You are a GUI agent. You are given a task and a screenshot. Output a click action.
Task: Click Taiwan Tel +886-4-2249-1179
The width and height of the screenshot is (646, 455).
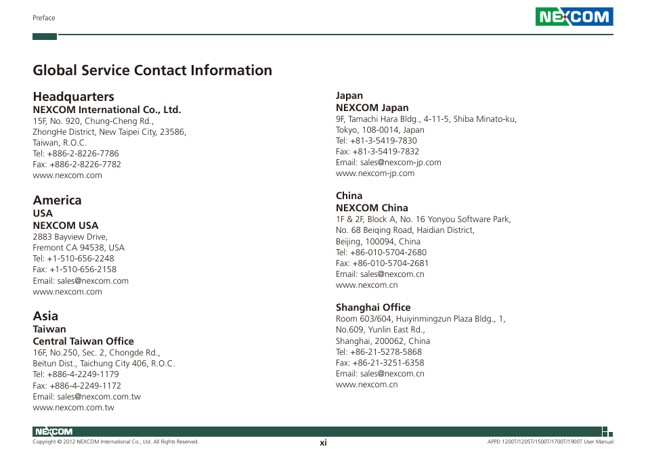pyautogui.click(x=76, y=374)
